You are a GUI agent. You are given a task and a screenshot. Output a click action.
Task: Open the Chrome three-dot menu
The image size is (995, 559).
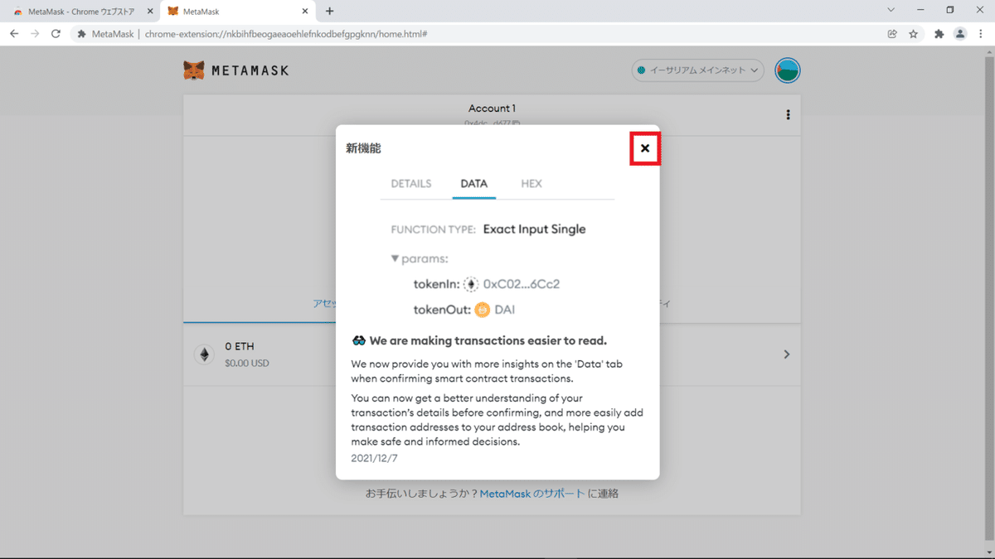click(x=981, y=34)
